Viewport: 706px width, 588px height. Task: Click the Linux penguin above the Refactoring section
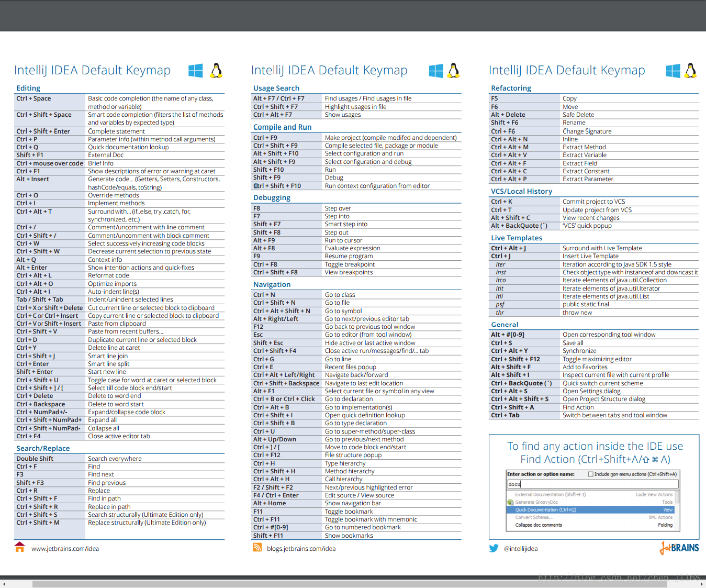[691, 71]
